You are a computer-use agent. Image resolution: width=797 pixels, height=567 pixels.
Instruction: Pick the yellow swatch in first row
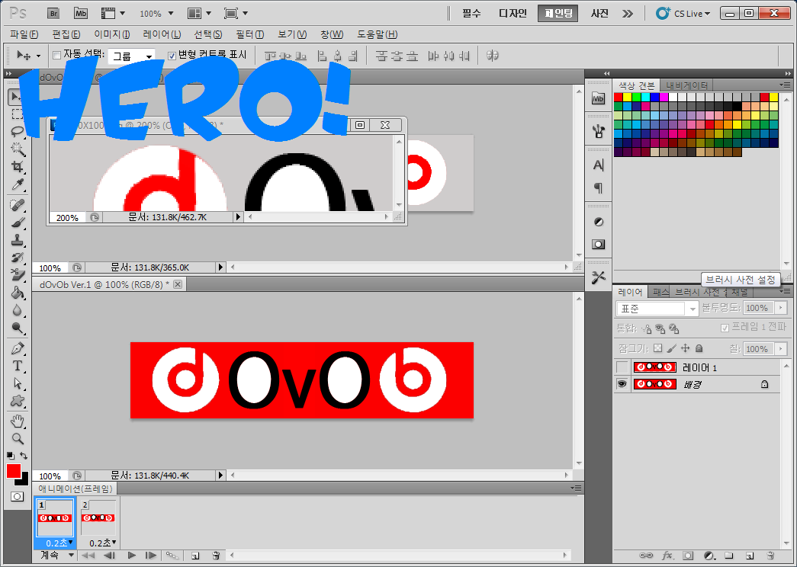click(628, 97)
